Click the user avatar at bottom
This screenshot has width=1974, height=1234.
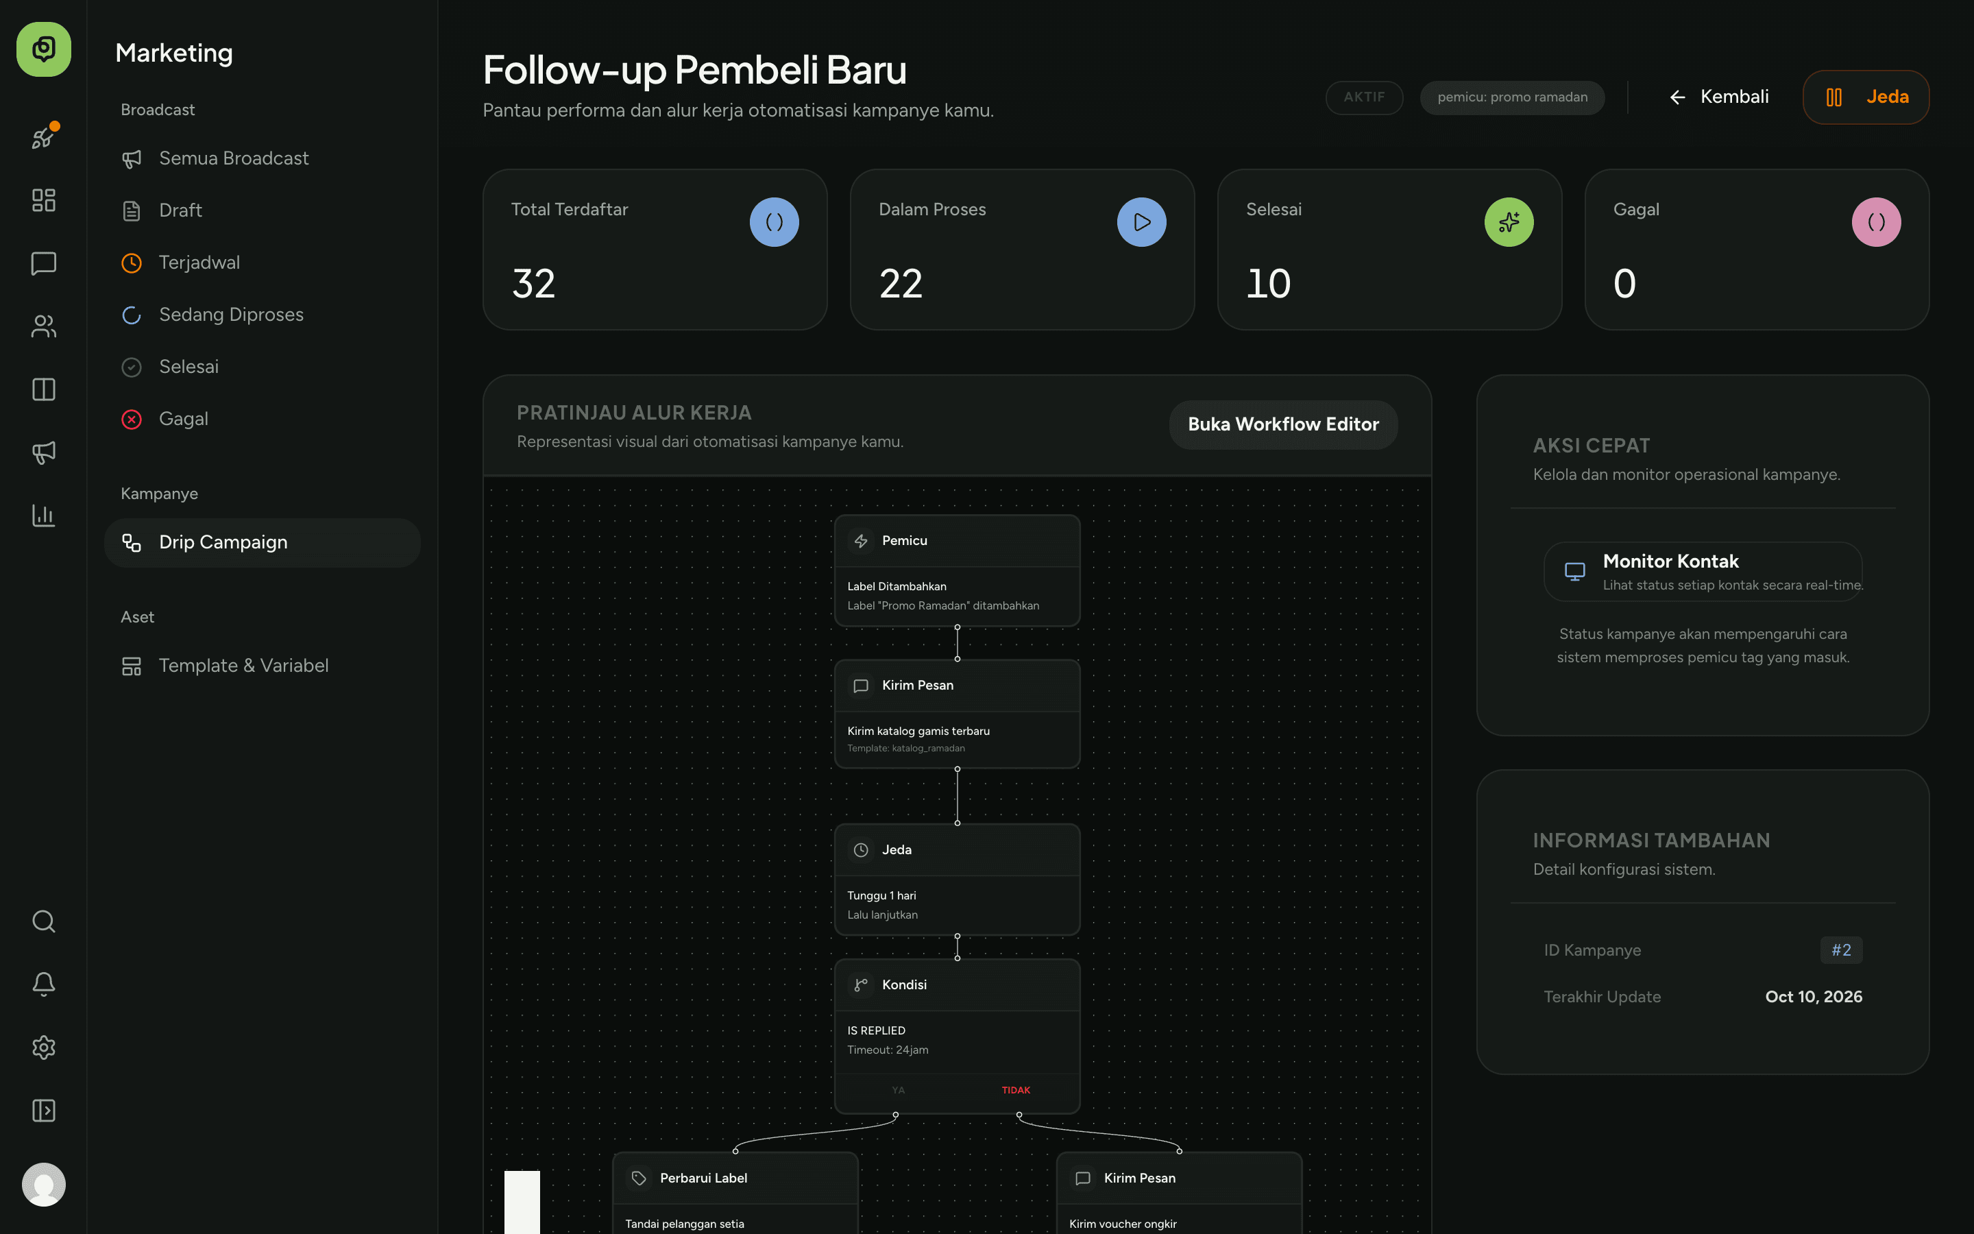coord(43,1184)
